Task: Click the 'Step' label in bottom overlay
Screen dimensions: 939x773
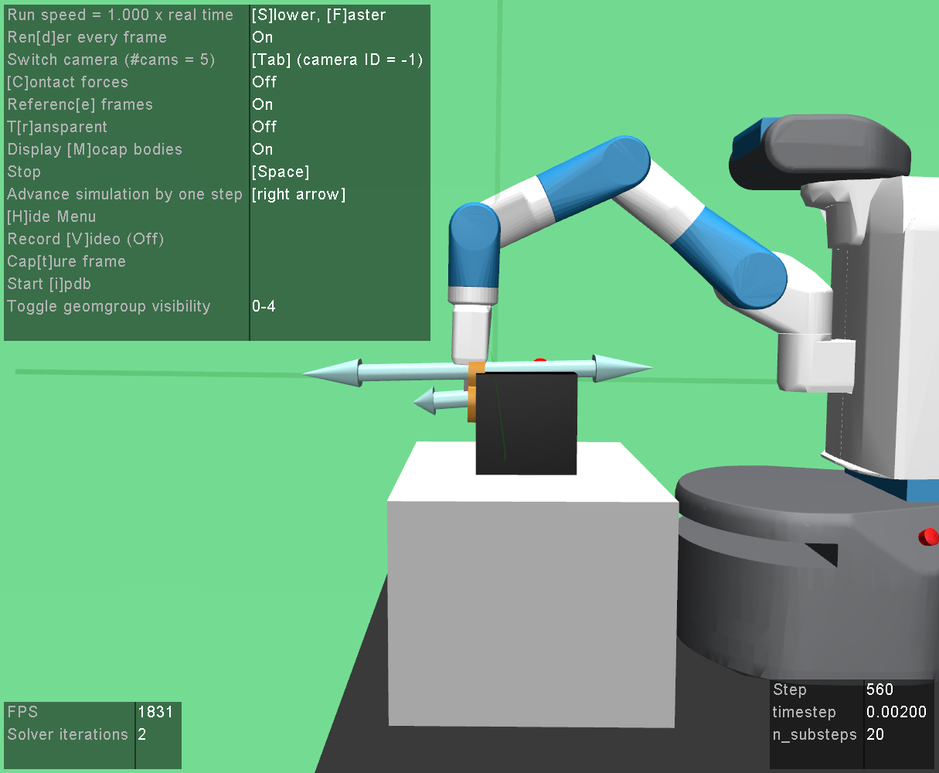Action: [789, 690]
